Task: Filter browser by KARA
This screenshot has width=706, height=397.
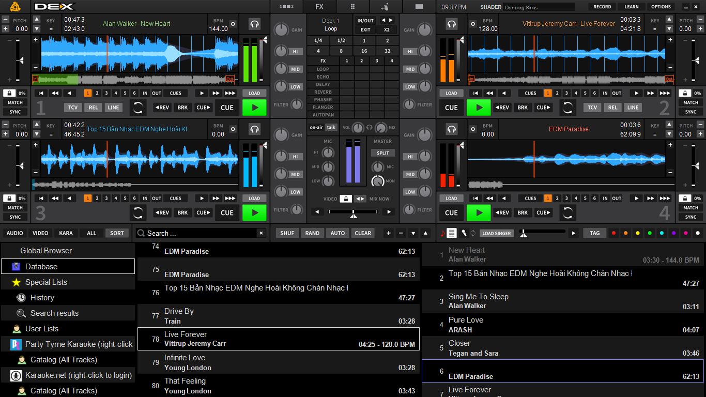Action: click(66, 233)
